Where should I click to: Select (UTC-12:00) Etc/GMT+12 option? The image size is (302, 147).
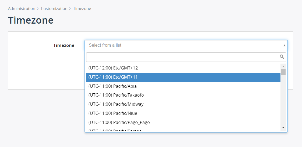pyautogui.click(x=183, y=68)
